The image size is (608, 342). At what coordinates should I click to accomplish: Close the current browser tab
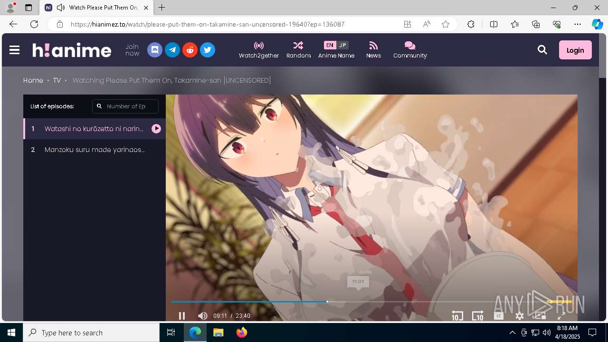[146, 8]
